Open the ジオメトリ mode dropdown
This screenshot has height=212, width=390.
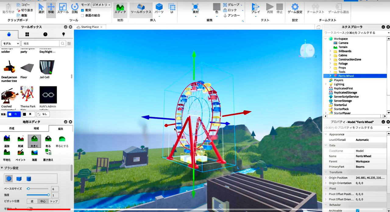[x=101, y=5]
